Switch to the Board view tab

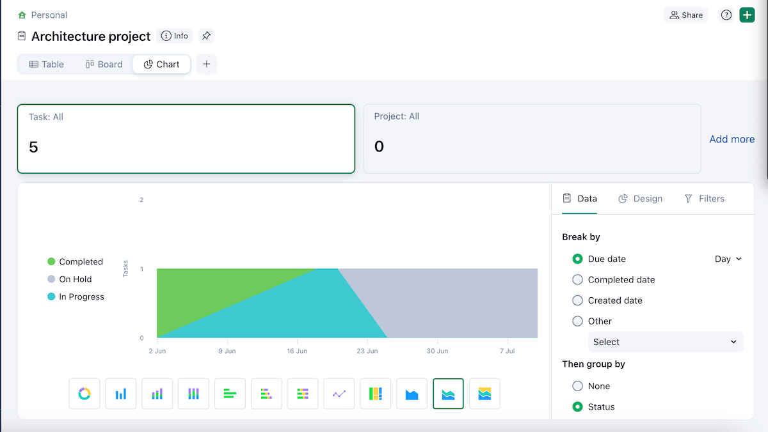(x=104, y=64)
